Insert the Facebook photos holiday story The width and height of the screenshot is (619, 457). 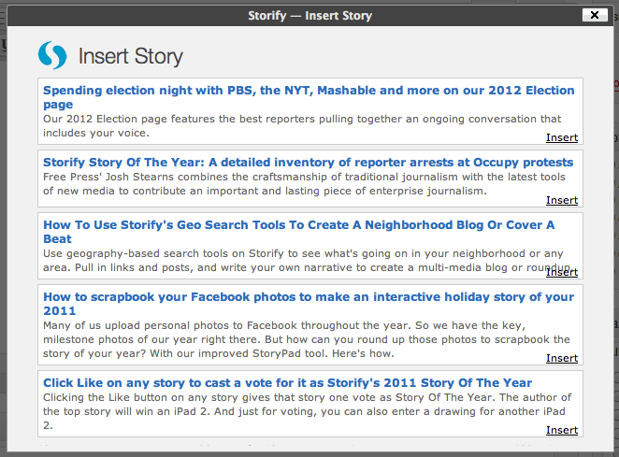[x=562, y=358]
